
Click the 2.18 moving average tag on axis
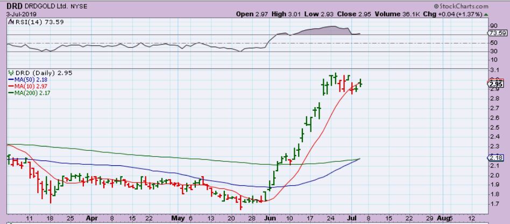[495, 158]
